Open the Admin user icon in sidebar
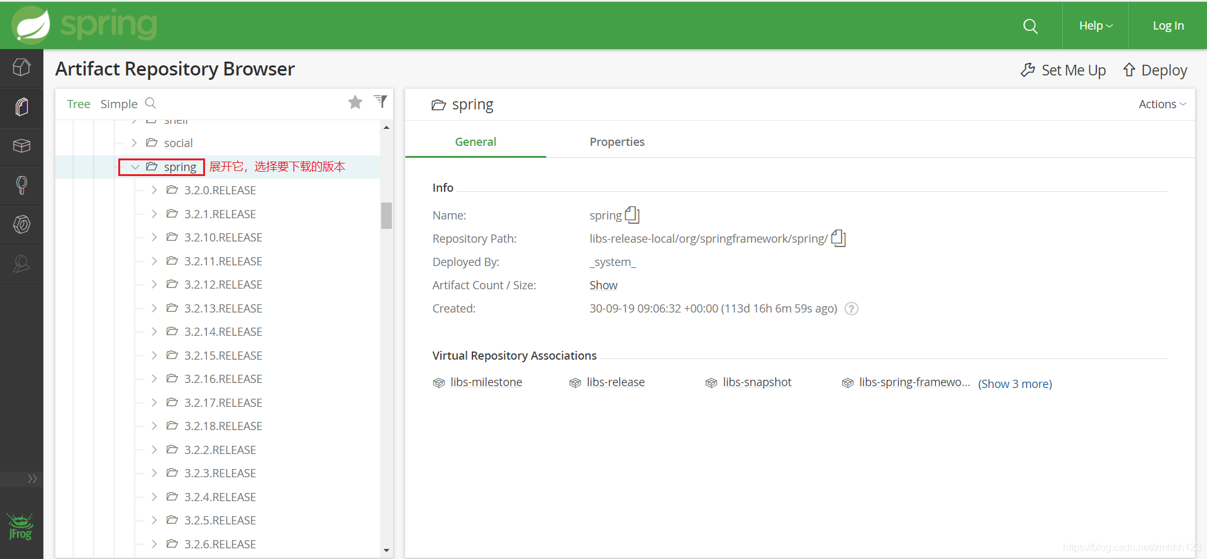 click(x=21, y=263)
